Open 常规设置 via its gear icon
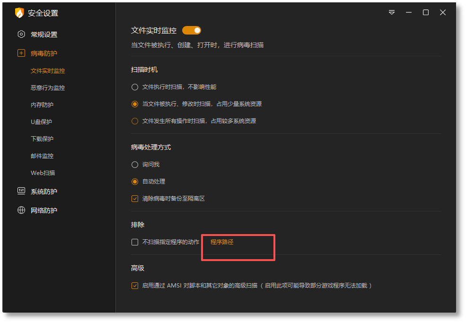Viewport: 466px width, 323px height. [x=21, y=34]
